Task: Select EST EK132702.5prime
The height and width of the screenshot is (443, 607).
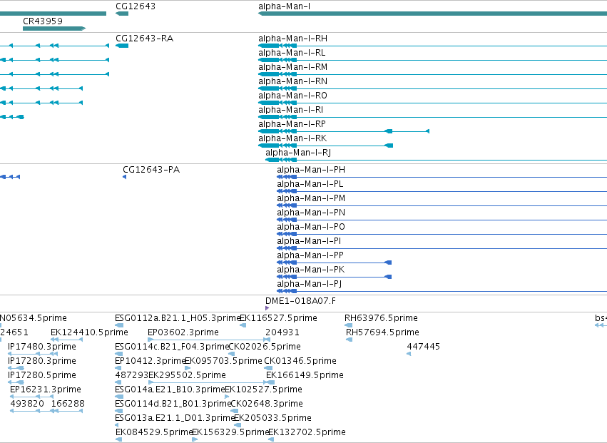Action: point(307,433)
